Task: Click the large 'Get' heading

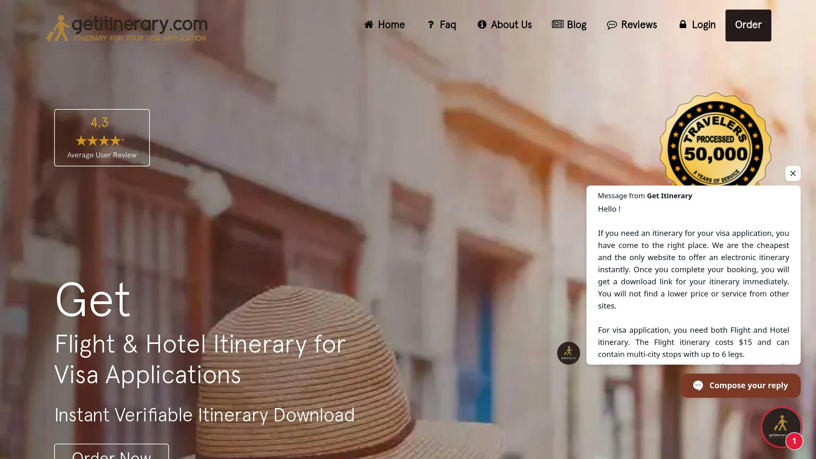Action: (93, 300)
